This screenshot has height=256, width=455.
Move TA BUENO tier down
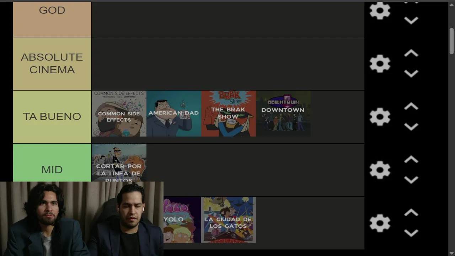411,127
